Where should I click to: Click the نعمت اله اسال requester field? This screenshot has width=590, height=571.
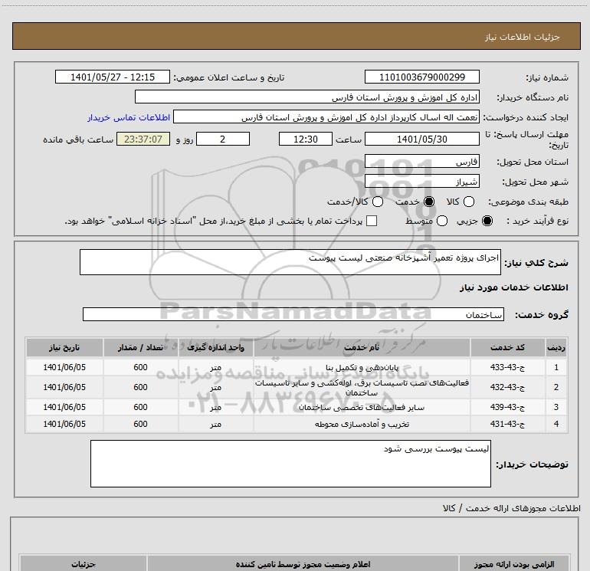tap(326, 117)
